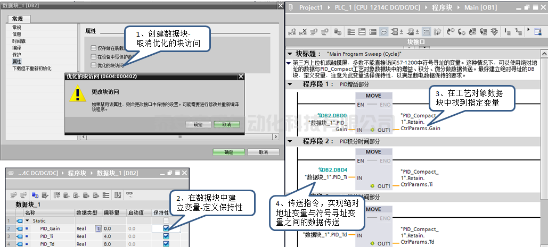Close the 优化的块访问 warning dialog

tap(240, 76)
